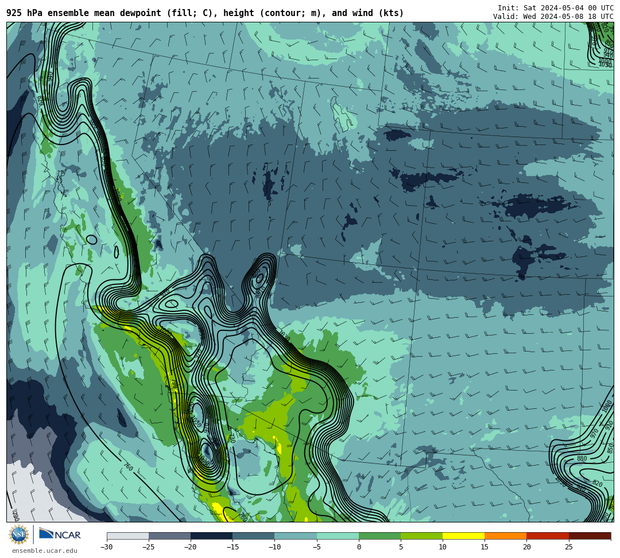Click the green 0 to 5 colorbar swatch
620x558 pixels.
(379, 536)
